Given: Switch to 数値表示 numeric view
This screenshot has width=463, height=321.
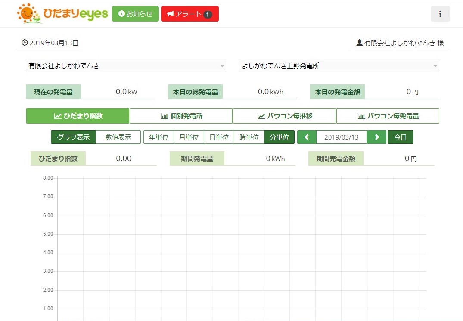Looking at the screenshot, I should click(118, 137).
